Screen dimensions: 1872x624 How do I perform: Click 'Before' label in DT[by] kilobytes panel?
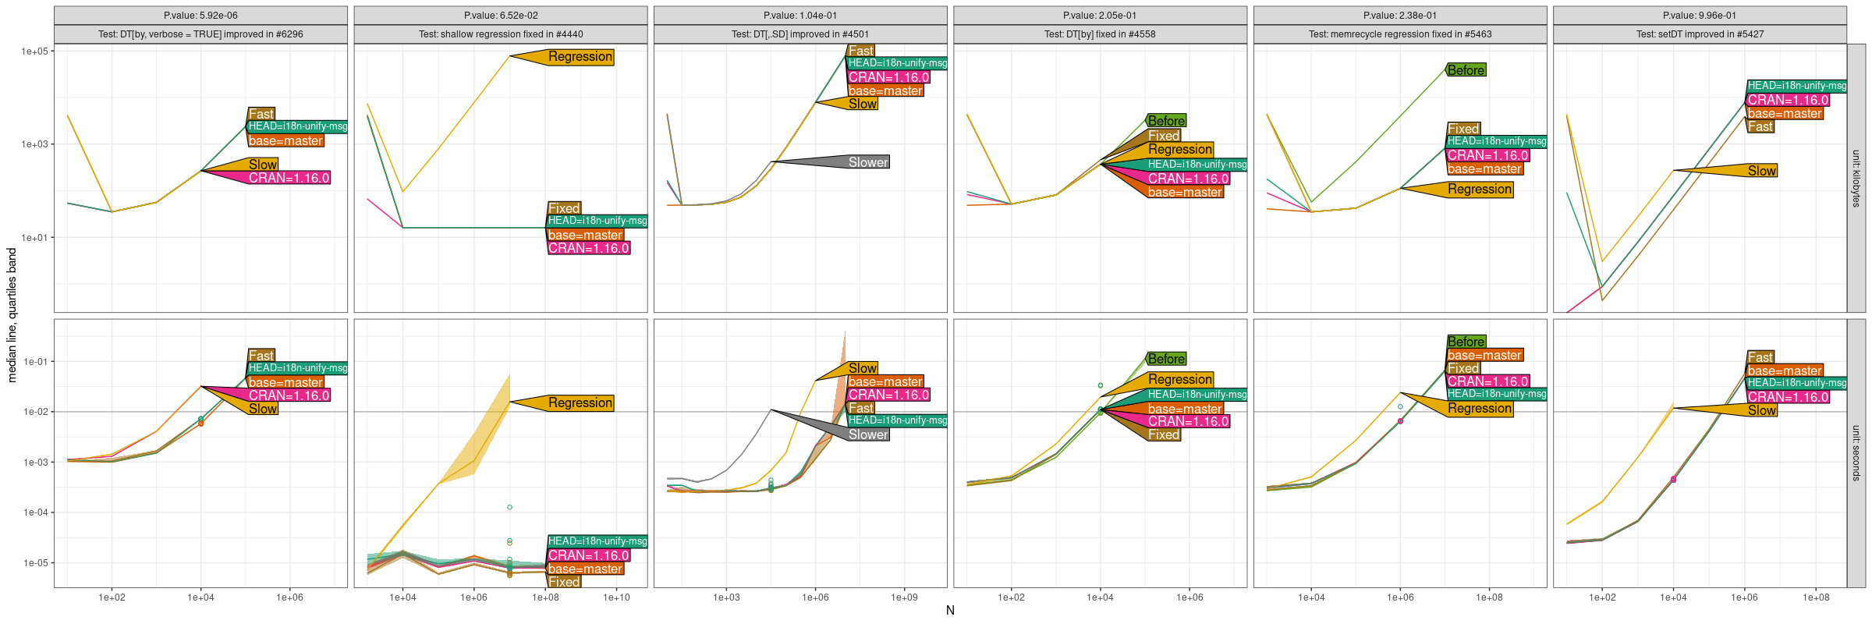1167,121
